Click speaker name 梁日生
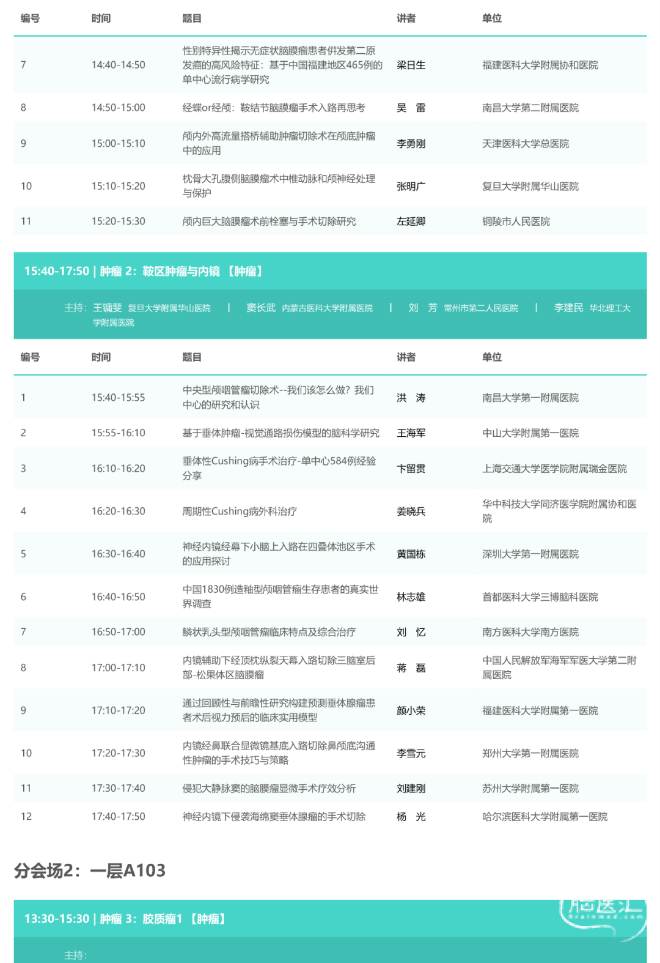This screenshot has width=660, height=963. 411,65
